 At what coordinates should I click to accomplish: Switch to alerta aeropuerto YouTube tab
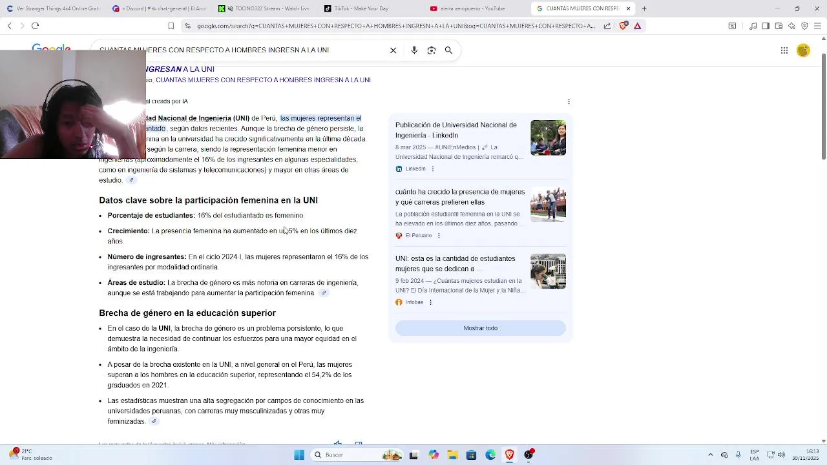tap(476, 8)
